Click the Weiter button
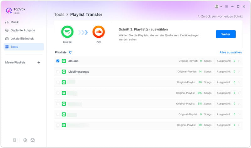 [226, 34]
